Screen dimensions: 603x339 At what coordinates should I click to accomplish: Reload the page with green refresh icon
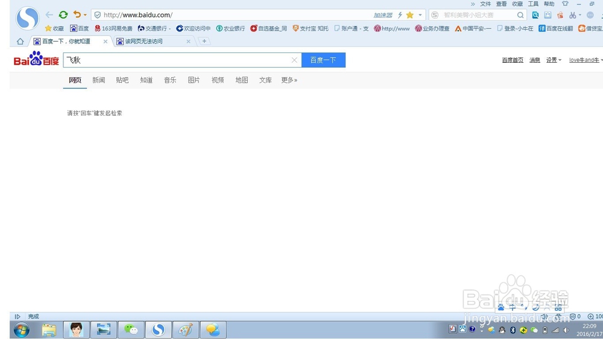coord(63,15)
